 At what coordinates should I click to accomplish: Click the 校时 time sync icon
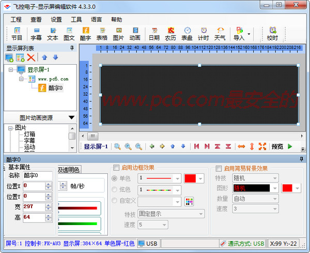tap(272, 34)
